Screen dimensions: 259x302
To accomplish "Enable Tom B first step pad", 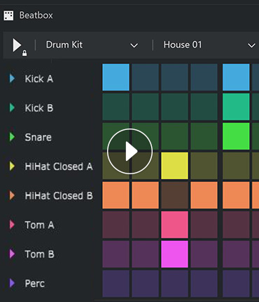I will click(115, 254).
